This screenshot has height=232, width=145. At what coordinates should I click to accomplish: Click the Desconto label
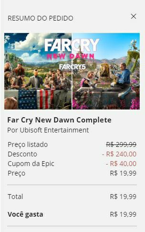[22, 154]
